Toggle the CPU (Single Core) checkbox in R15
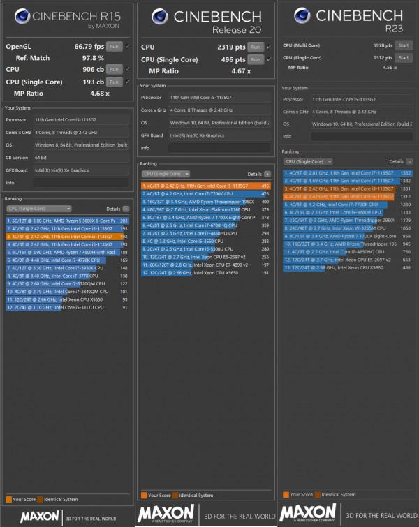 point(127,82)
